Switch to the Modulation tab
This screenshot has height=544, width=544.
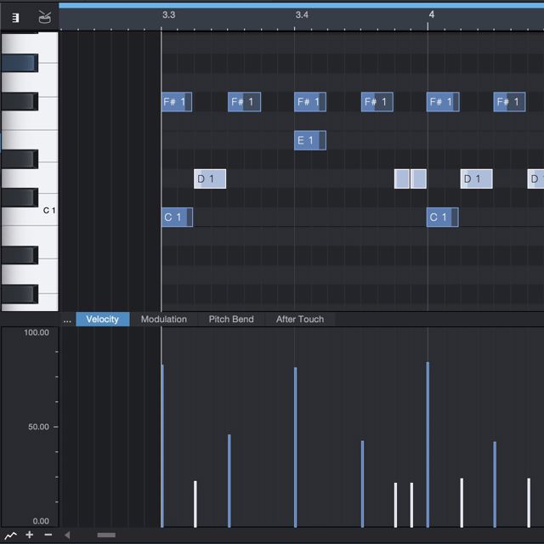point(164,320)
